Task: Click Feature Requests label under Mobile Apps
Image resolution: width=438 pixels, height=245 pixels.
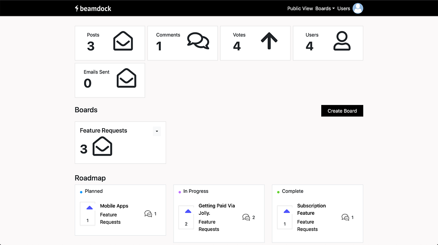Action: (110, 218)
